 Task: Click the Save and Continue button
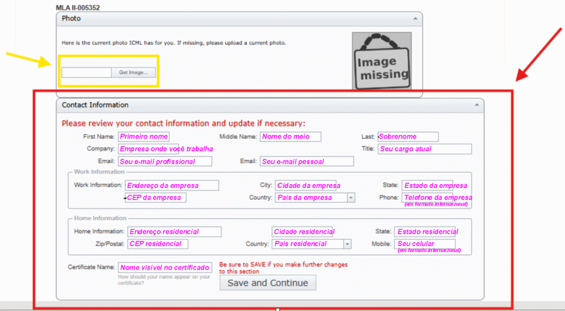(x=268, y=283)
